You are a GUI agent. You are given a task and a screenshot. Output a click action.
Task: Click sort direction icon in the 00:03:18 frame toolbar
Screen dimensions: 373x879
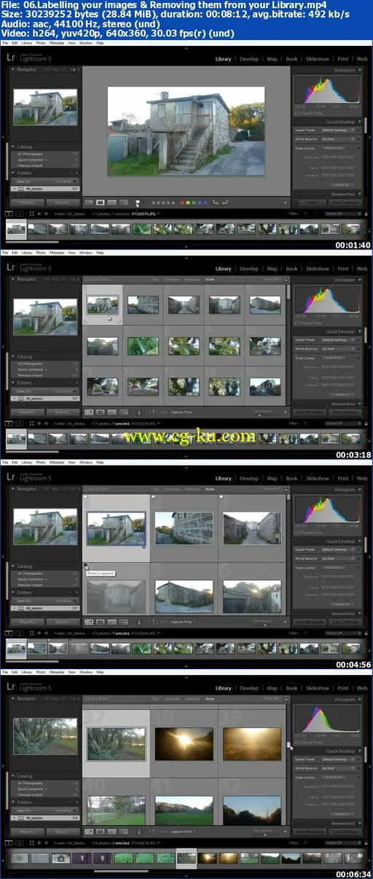pos(153,413)
